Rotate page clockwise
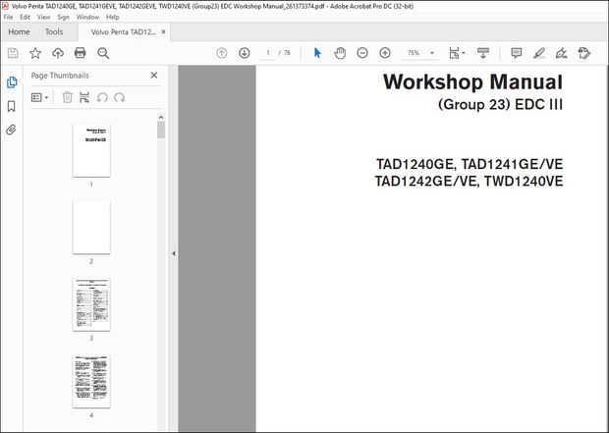The height and width of the screenshot is (433, 609). click(x=120, y=97)
